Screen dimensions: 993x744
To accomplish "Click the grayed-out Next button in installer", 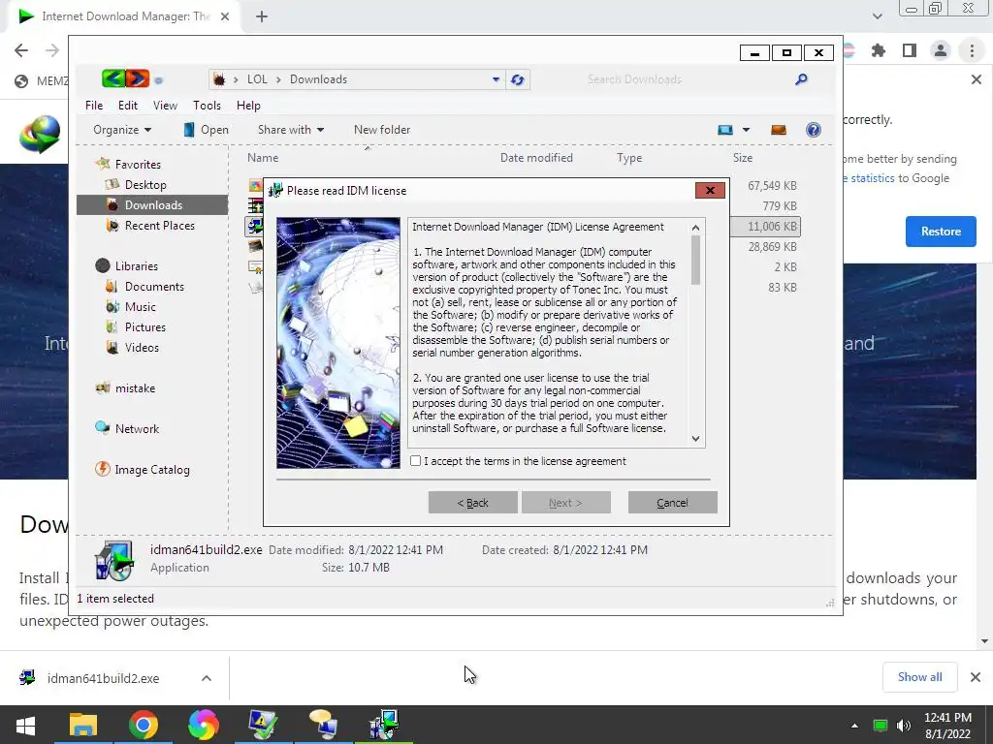I will (x=566, y=503).
